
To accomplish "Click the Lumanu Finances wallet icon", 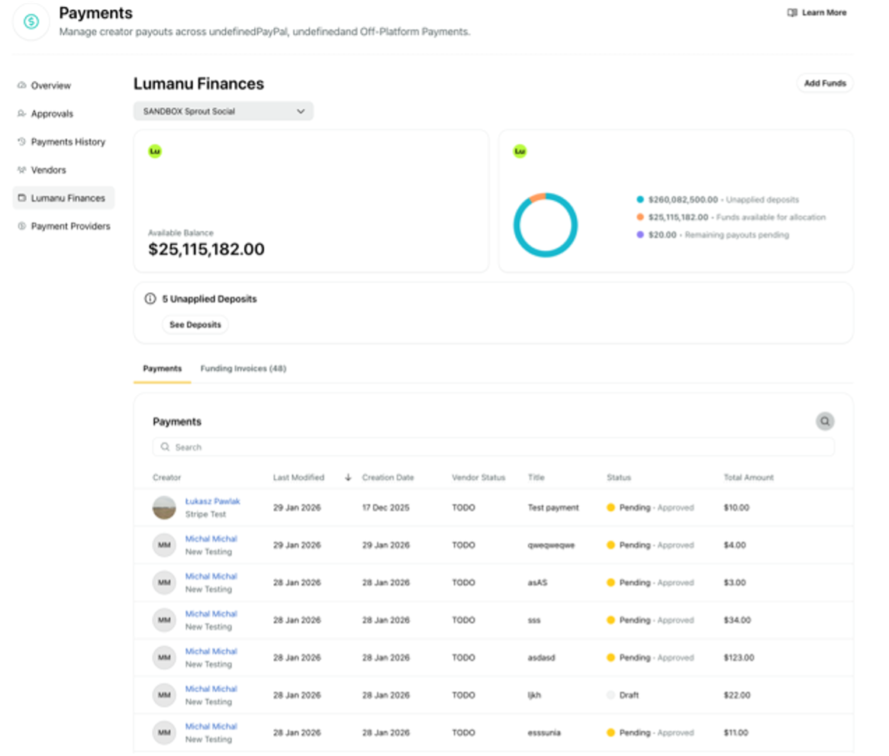I will click(21, 198).
